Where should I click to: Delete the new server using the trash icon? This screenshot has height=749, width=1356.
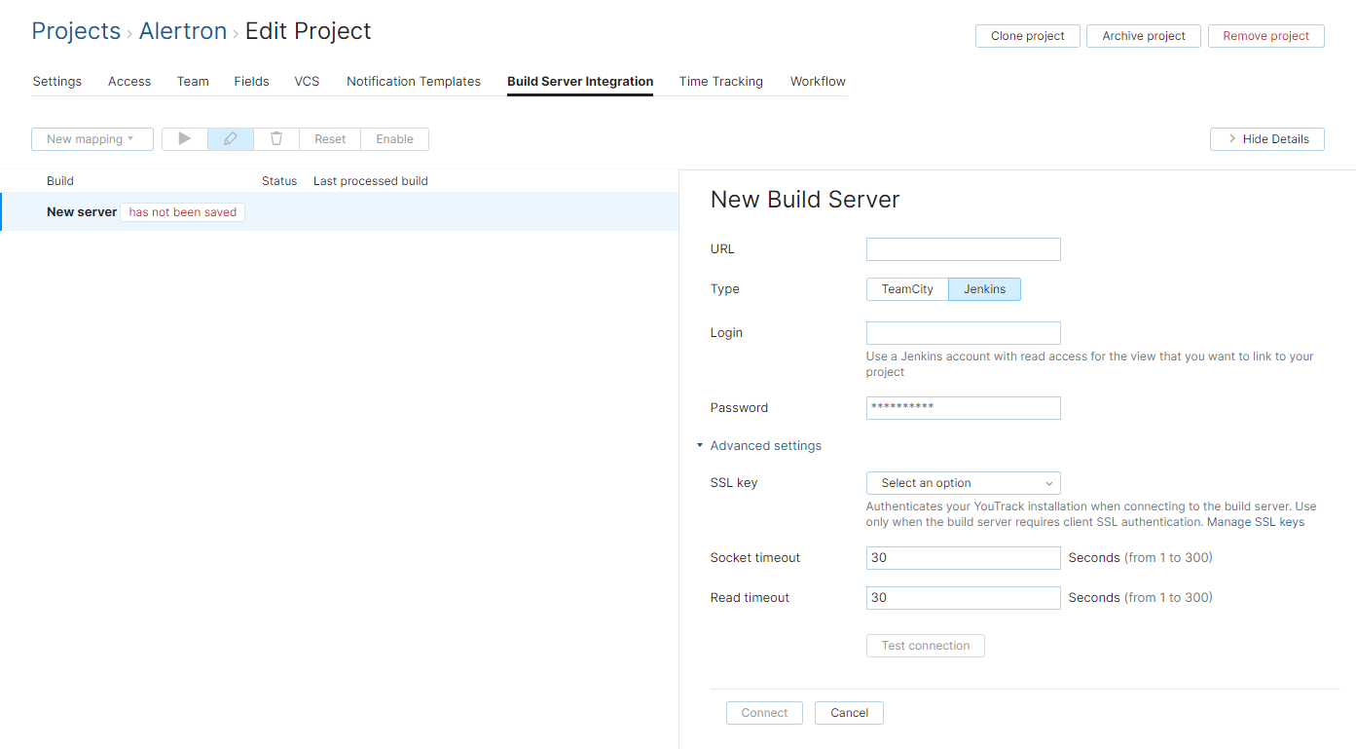(275, 138)
